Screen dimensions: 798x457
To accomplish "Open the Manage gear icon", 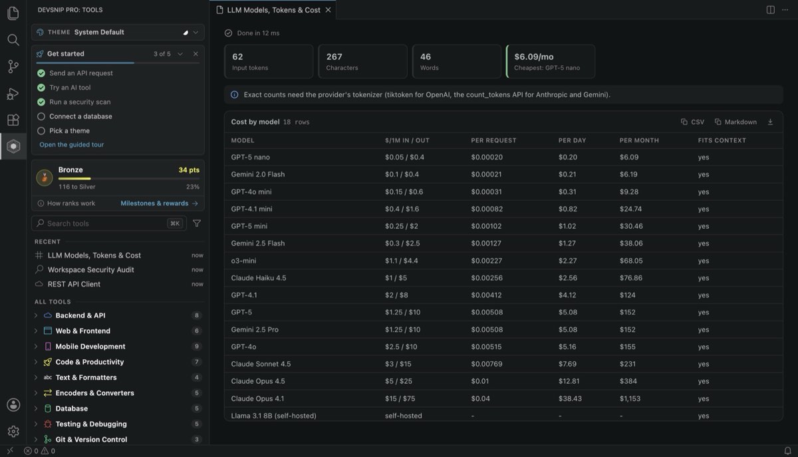I will 13,431.
